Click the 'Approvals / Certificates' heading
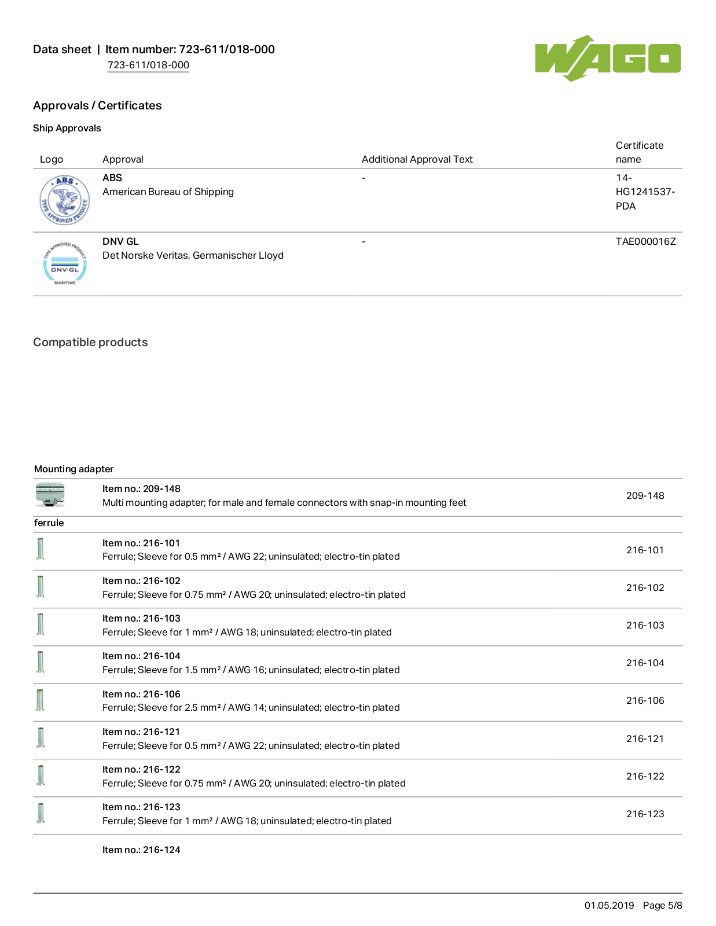 (x=97, y=105)
